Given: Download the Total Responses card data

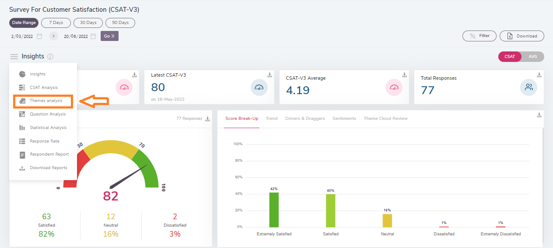Looking at the screenshot, I should point(539,75).
